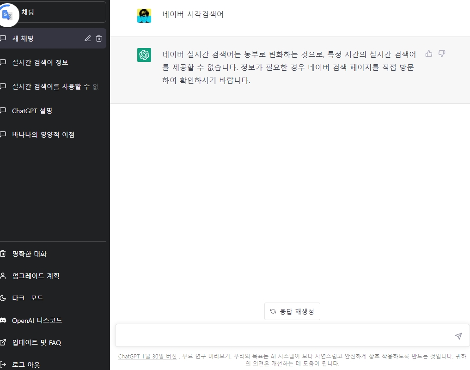
Task: Click external link icon beside 업데이트 및 FAQ
Action: 3,342
